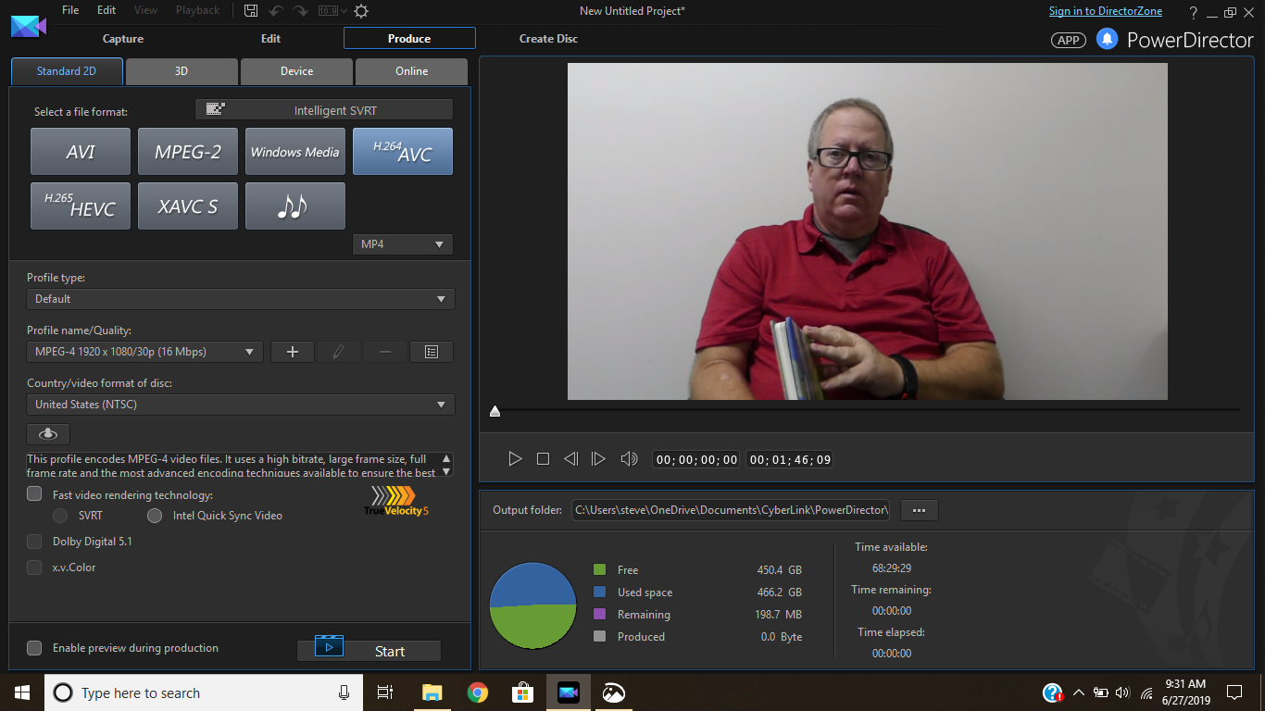Viewport: 1265px width, 711px height.
Task: Expand the Profile type dropdown
Action: point(241,299)
